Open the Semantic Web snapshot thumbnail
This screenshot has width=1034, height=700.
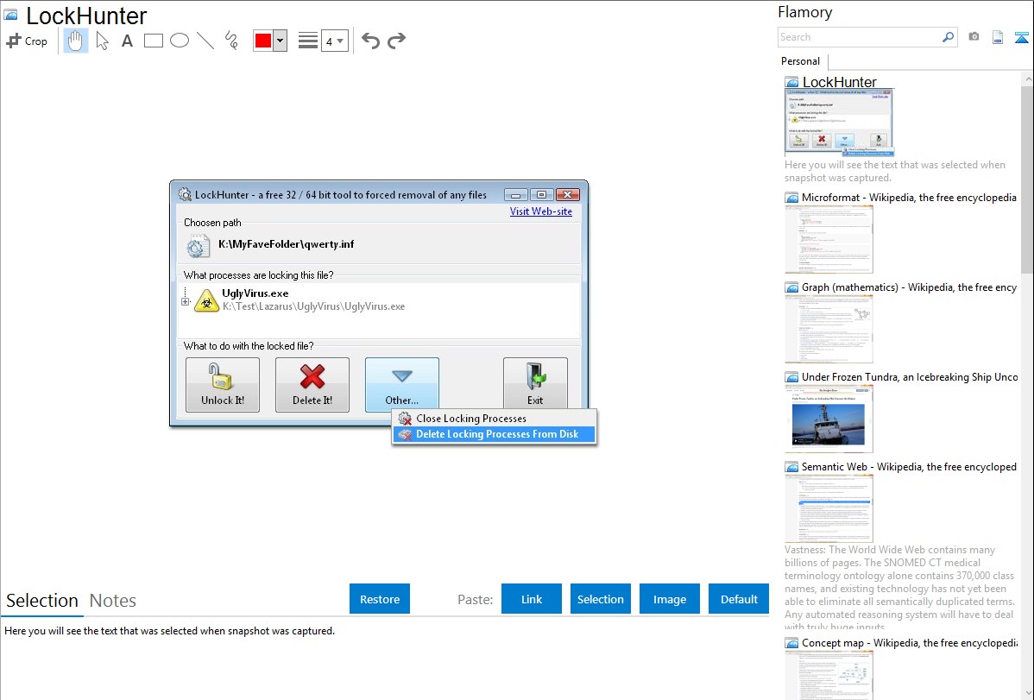tap(829, 508)
